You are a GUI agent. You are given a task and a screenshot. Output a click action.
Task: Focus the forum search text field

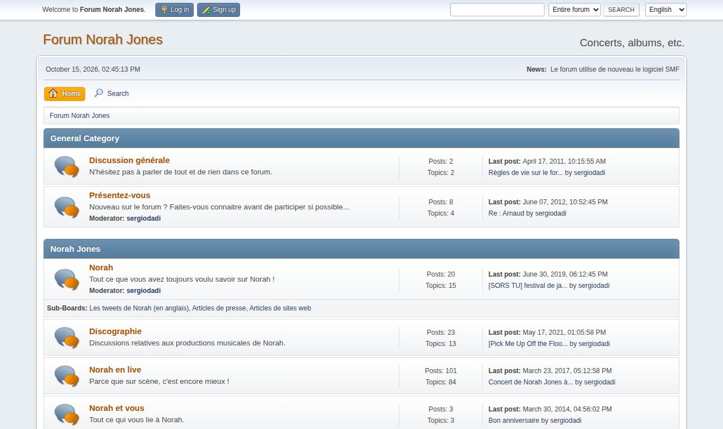tap(497, 10)
